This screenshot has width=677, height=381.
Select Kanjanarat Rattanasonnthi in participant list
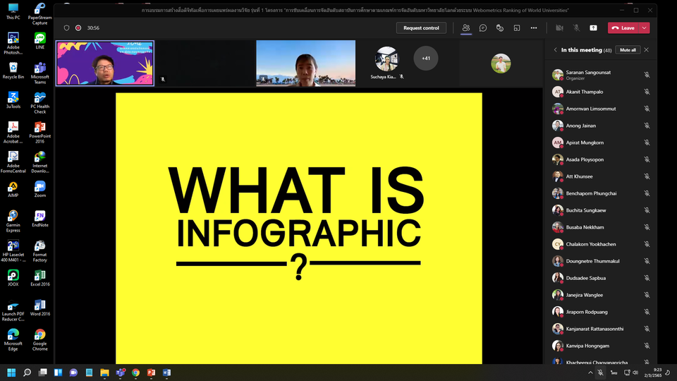(601, 329)
